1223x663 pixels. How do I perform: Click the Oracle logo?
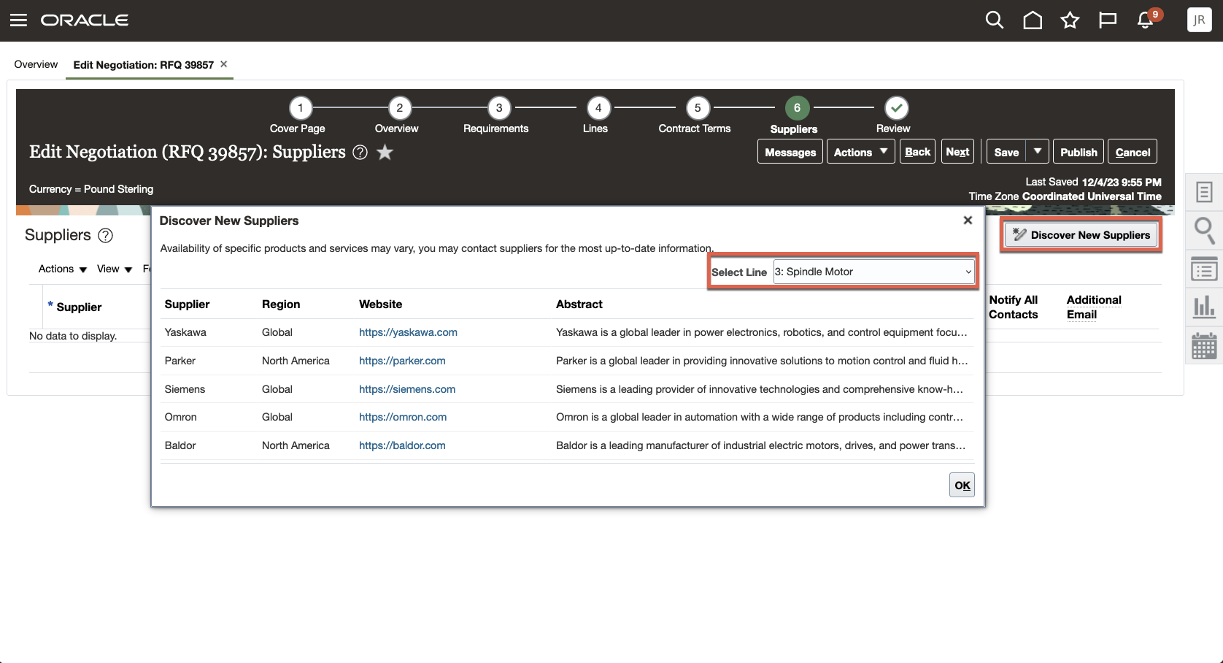(x=85, y=20)
